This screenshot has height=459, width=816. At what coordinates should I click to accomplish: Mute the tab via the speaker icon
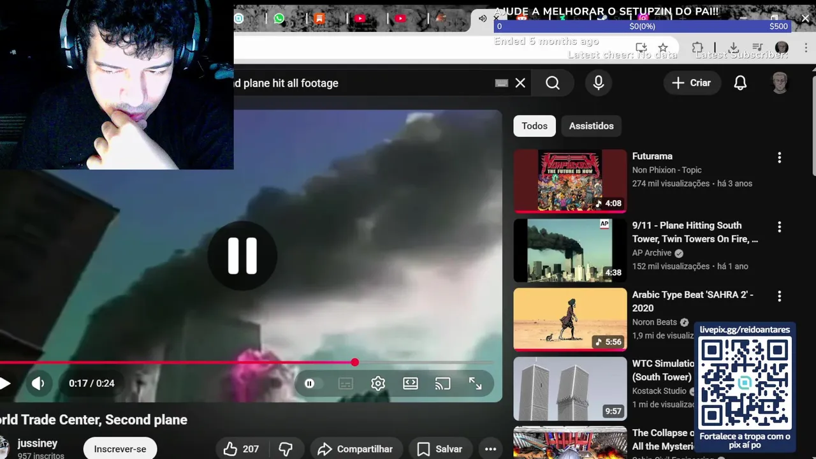(x=483, y=18)
